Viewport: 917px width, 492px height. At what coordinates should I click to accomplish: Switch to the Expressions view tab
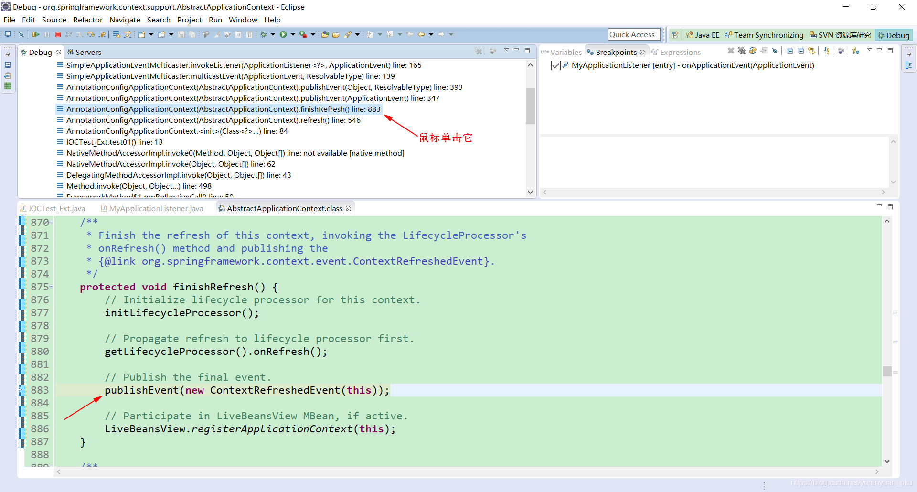tap(676, 52)
